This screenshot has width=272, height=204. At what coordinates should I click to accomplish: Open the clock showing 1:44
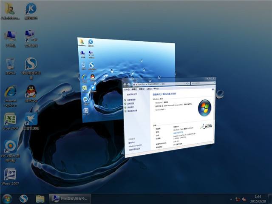(258, 199)
